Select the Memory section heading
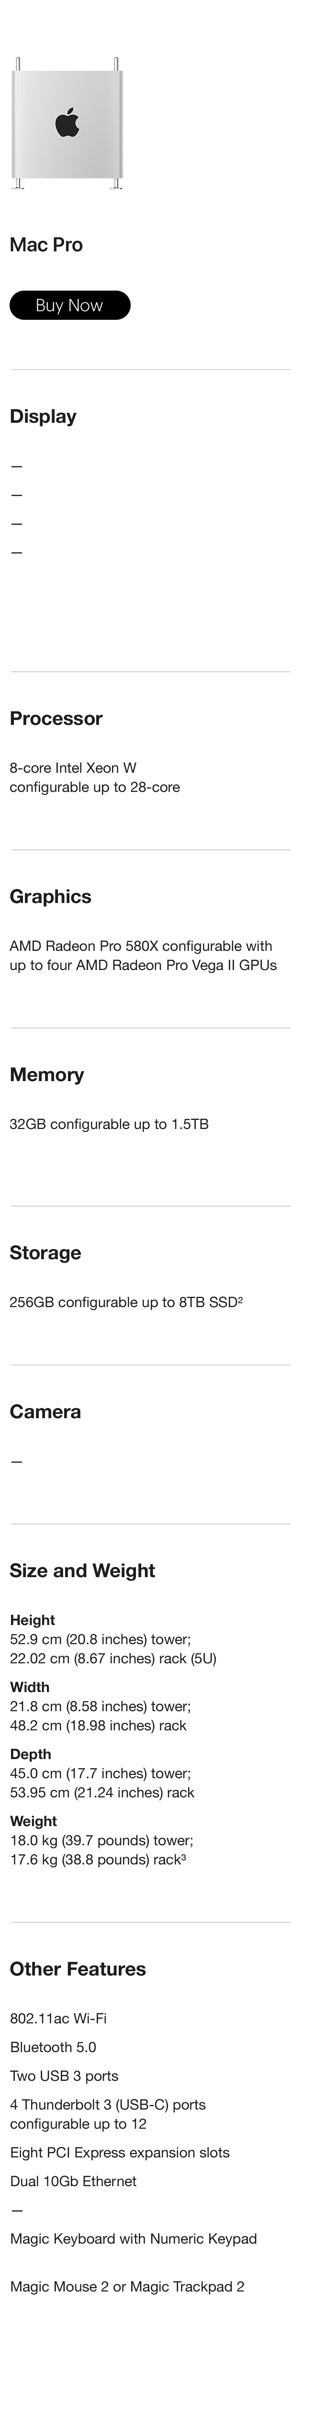The height and width of the screenshot is (2416, 315). (47, 1075)
